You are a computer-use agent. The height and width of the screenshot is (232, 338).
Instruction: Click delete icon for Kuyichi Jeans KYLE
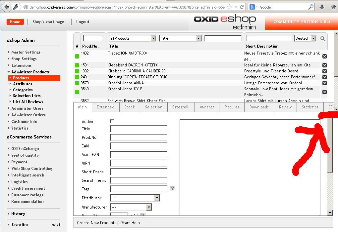click(324, 92)
